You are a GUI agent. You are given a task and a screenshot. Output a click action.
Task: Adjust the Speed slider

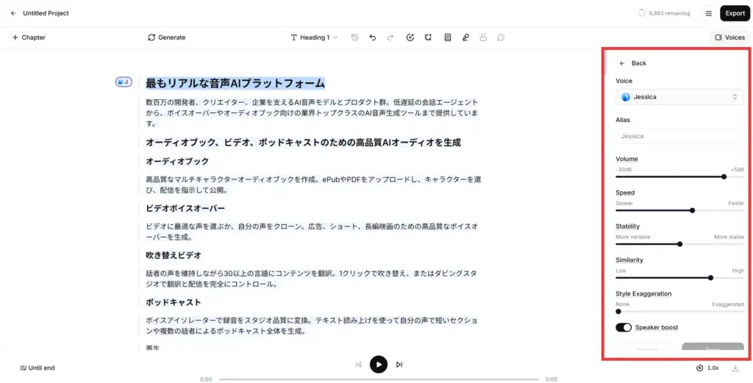coord(679,210)
